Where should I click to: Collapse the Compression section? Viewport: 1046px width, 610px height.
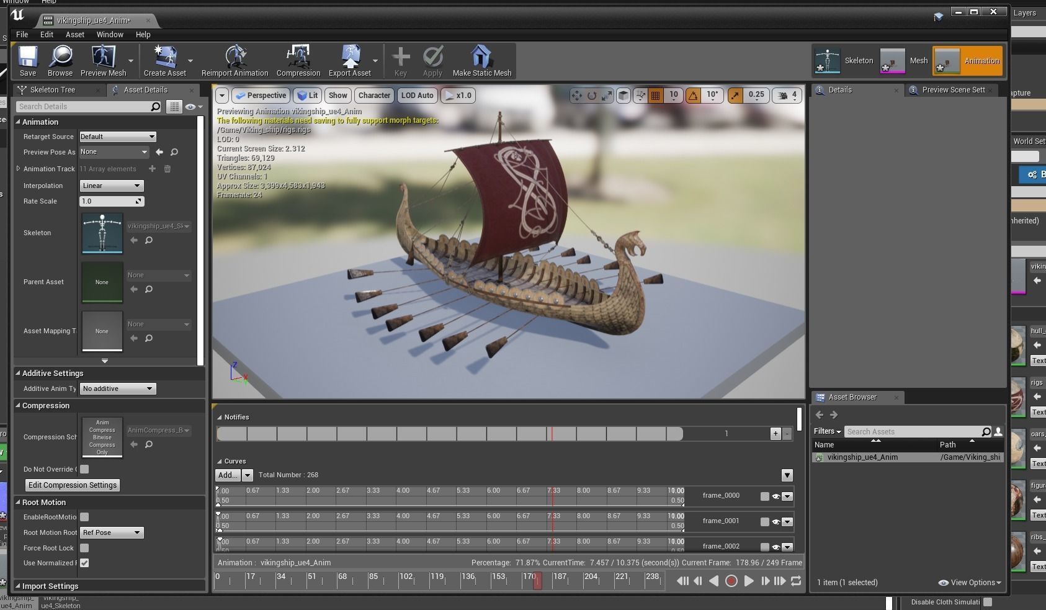pos(18,405)
